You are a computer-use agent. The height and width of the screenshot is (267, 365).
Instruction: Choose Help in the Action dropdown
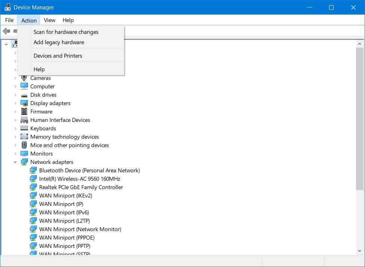(x=71, y=69)
